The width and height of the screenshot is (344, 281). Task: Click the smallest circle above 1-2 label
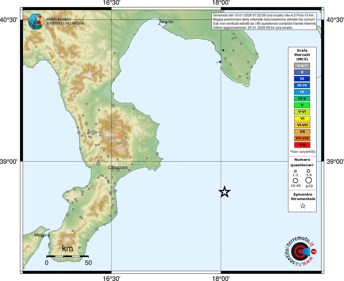point(295,171)
